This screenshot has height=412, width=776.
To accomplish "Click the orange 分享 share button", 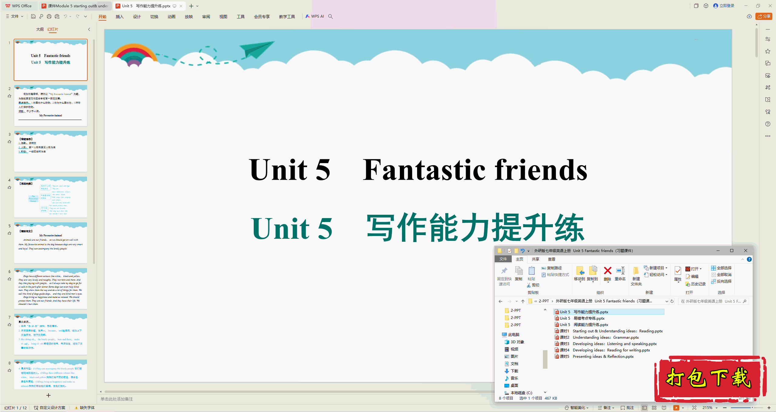I will [764, 16].
